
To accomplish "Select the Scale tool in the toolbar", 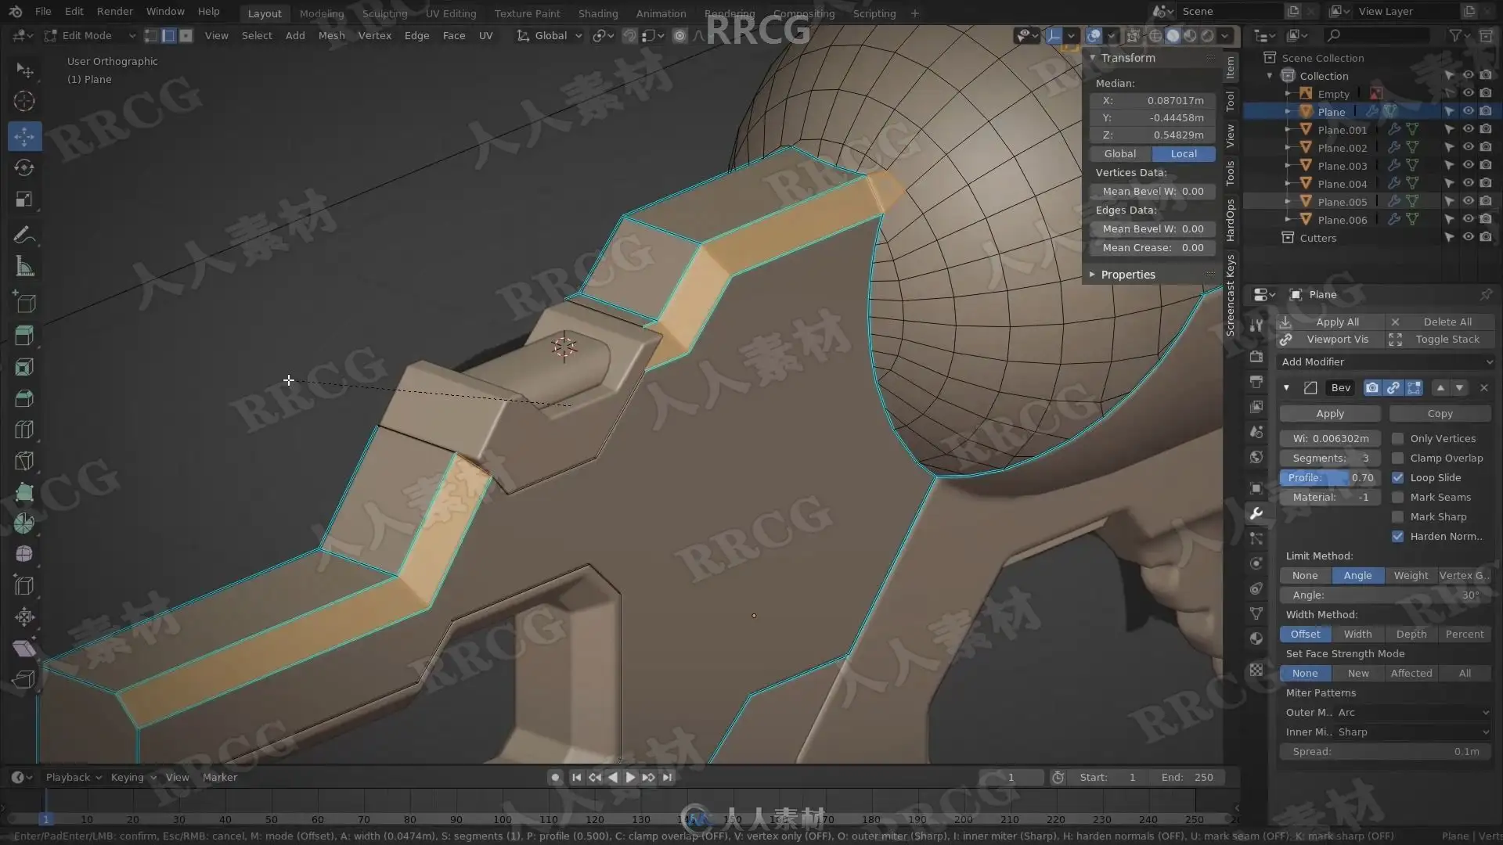I will 24,200.
